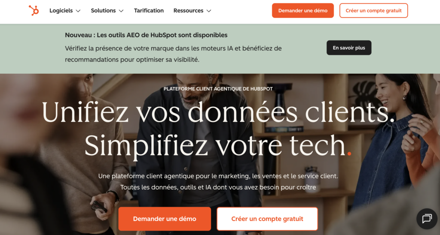Click hero Créer un compte gratuit button

267,219
